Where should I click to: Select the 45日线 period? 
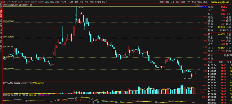click(70, 2)
